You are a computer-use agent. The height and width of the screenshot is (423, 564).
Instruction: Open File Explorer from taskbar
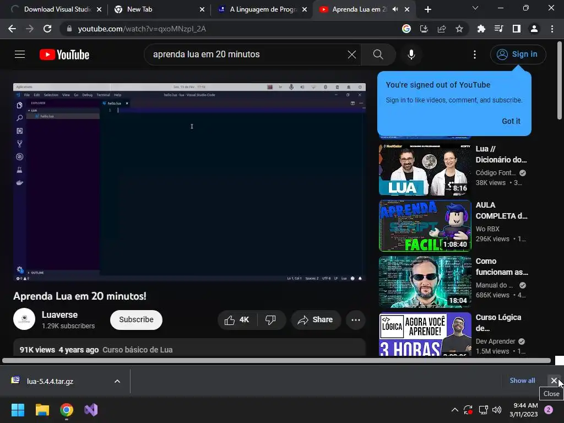tap(42, 410)
